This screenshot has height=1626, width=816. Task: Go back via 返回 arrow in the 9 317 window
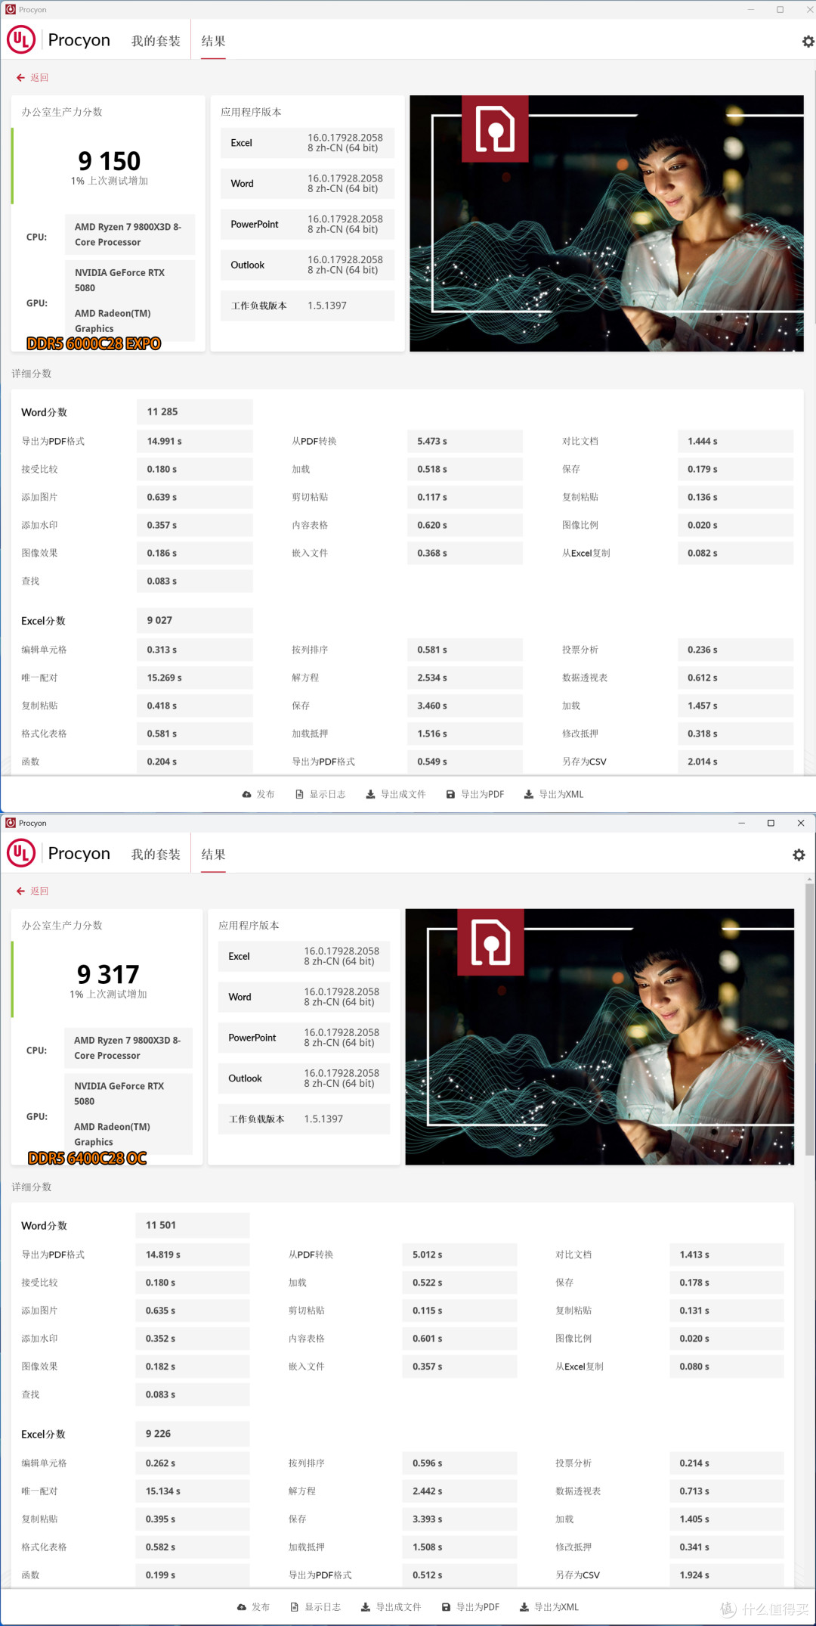click(32, 891)
